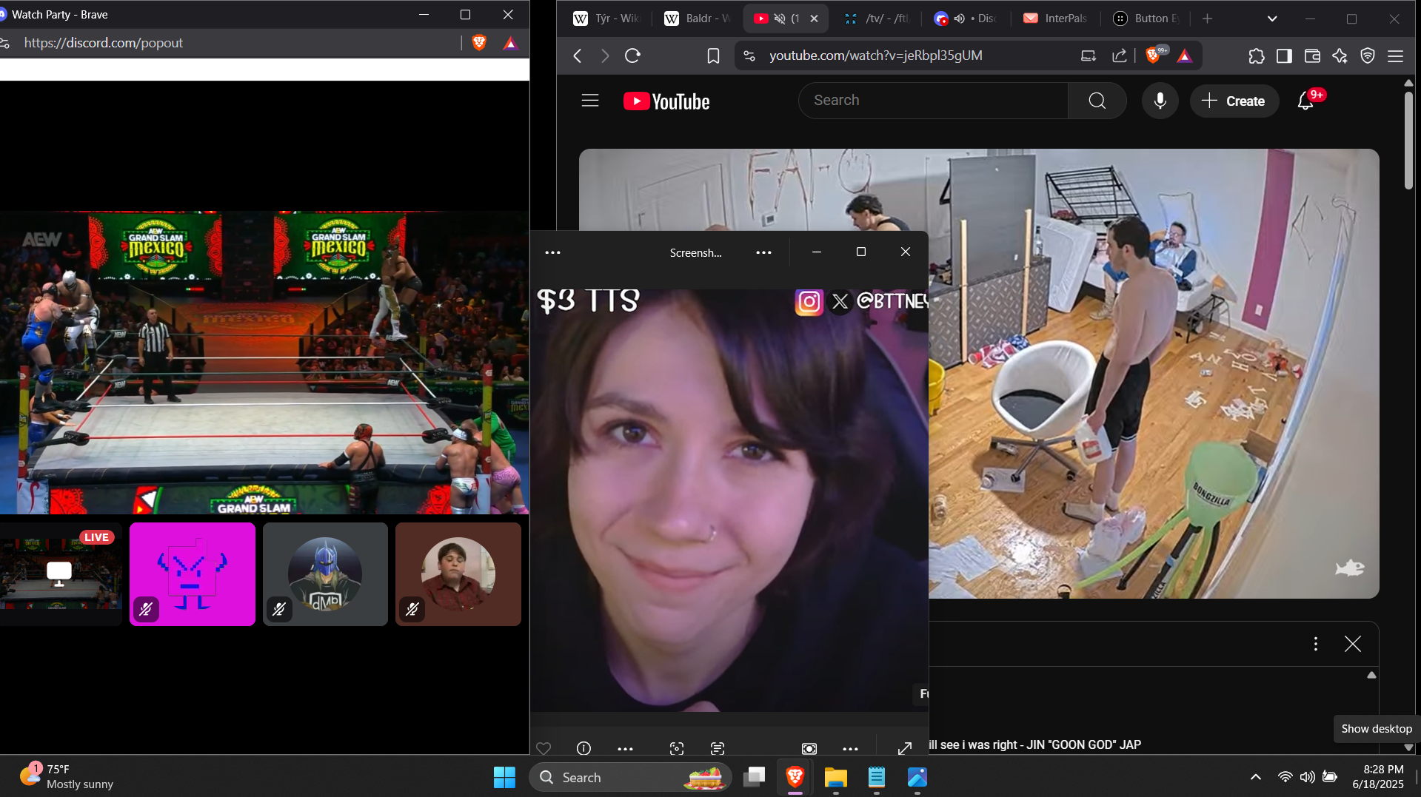Open Photos ellipsis left of the Screensh title
Screen dimensions: 1421x797
point(552,252)
